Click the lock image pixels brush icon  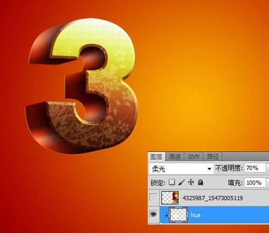181,183
